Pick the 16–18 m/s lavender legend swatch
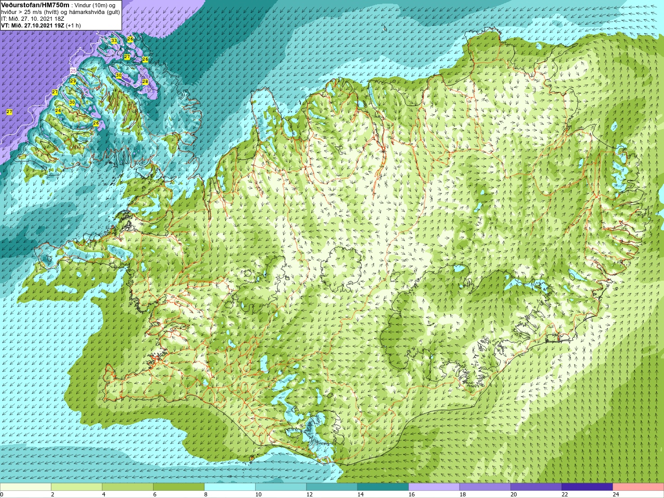This screenshot has width=664, height=498. [434, 487]
